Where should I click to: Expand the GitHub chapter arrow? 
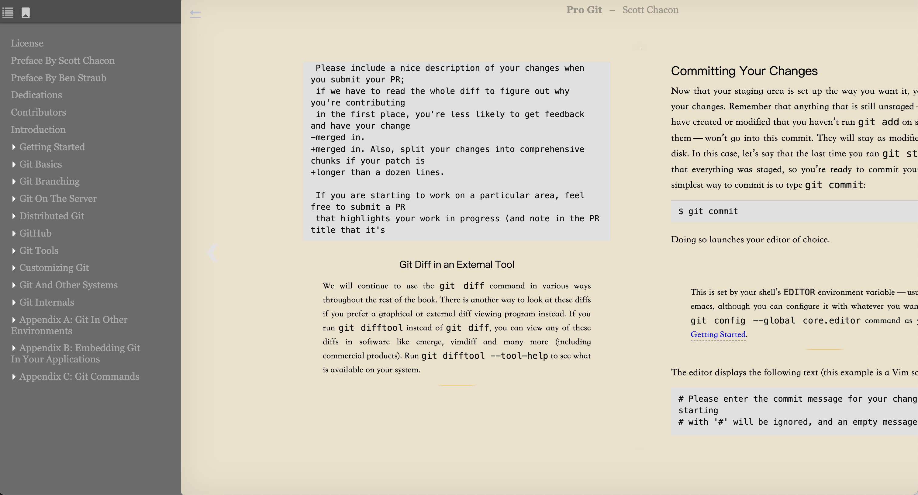tap(14, 234)
